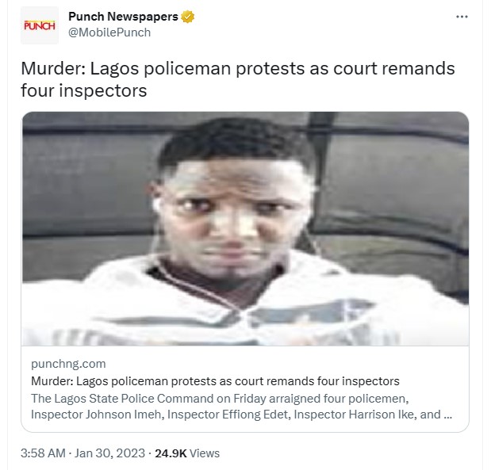491x470 pixels.
Task: Click the gold verified badge
Action: (x=187, y=17)
